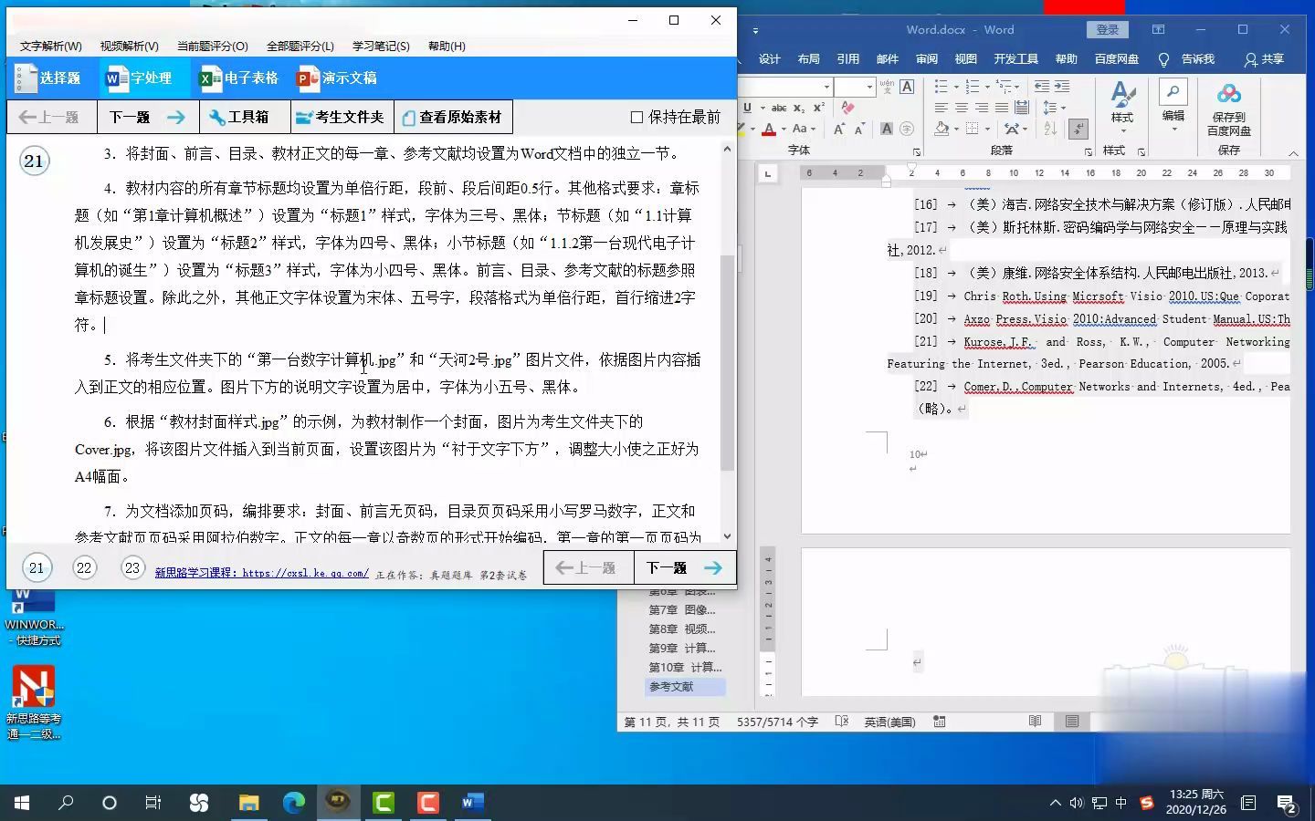The image size is (1315, 821).
Task: Click the top 上一题 toolbar button
Action: (51, 117)
